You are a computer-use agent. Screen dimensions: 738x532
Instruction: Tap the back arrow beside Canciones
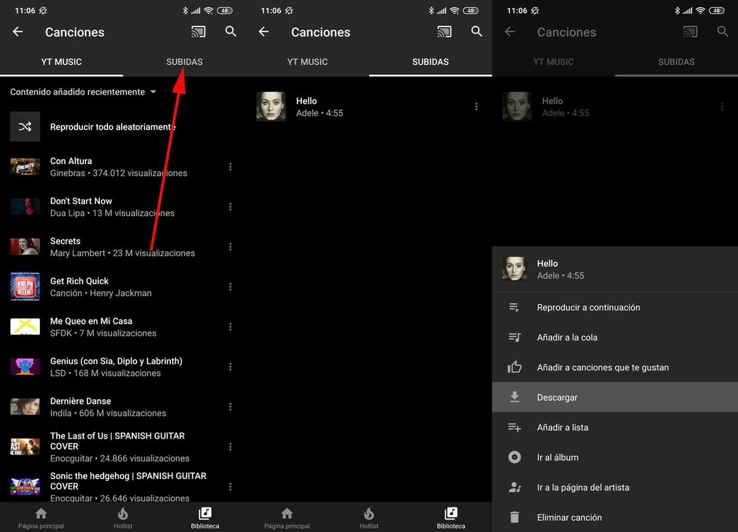[x=17, y=32]
